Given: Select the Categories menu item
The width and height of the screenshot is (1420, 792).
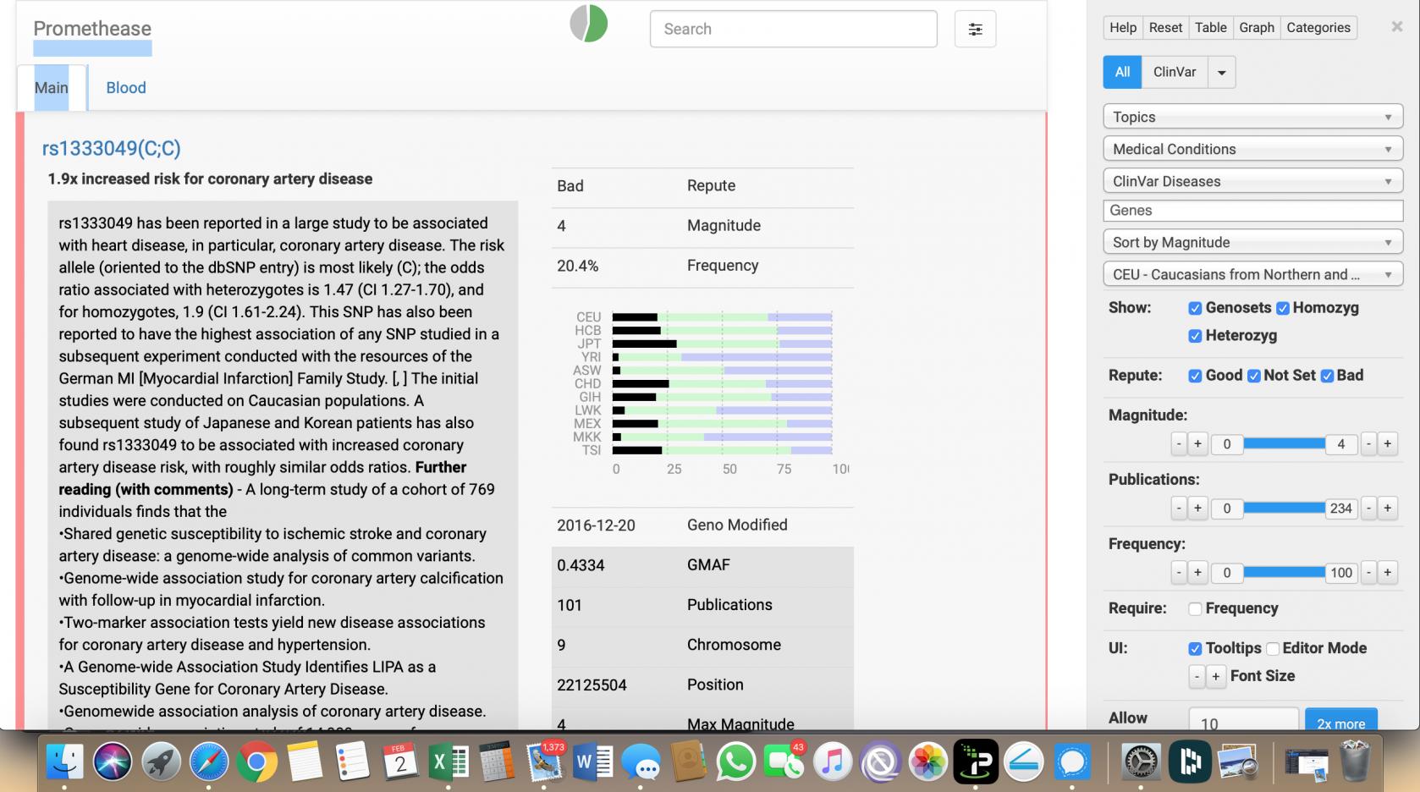Looking at the screenshot, I should click(1318, 28).
